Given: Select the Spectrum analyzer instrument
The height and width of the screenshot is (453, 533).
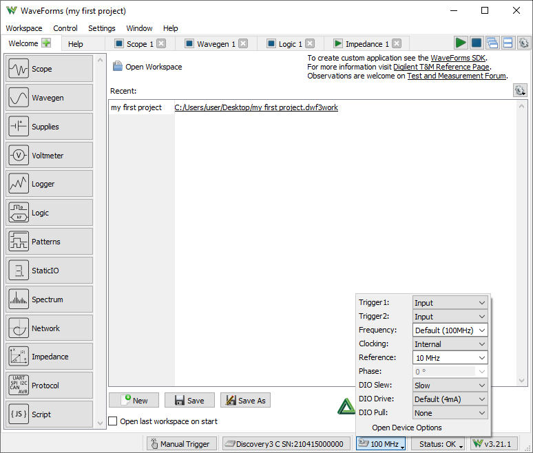Looking at the screenshot, I should pyautogui.click(x=49, y=299).
